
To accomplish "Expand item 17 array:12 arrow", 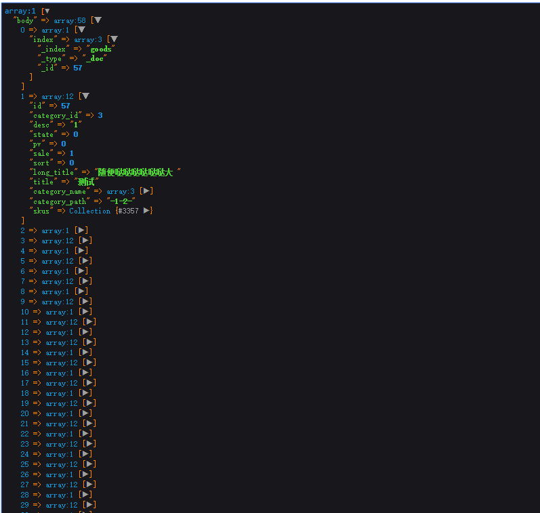I will coord(90,383).
